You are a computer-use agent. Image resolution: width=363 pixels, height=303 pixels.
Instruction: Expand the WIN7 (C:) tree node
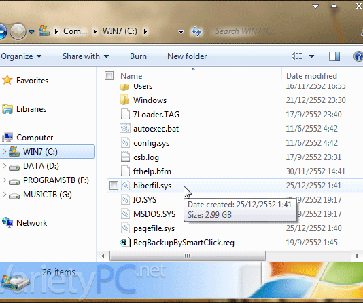pyautogui.click(x=4, y=152)
